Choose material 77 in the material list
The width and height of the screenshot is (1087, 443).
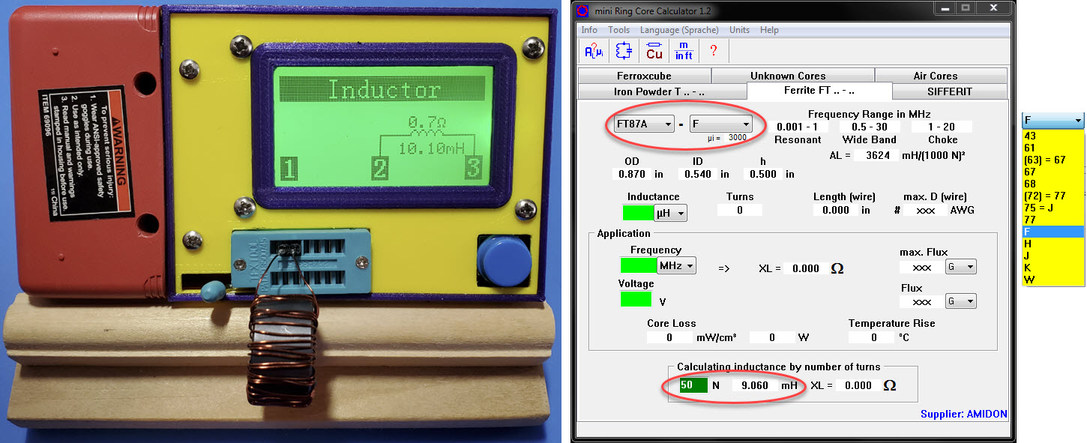[1030, 220]
